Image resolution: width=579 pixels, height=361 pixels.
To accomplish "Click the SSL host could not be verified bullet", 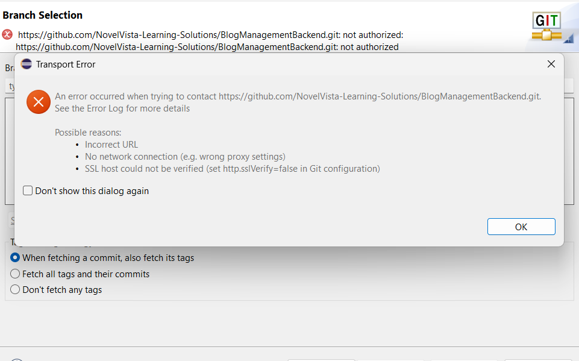I will pyautogui.click(x=233, y=169).
